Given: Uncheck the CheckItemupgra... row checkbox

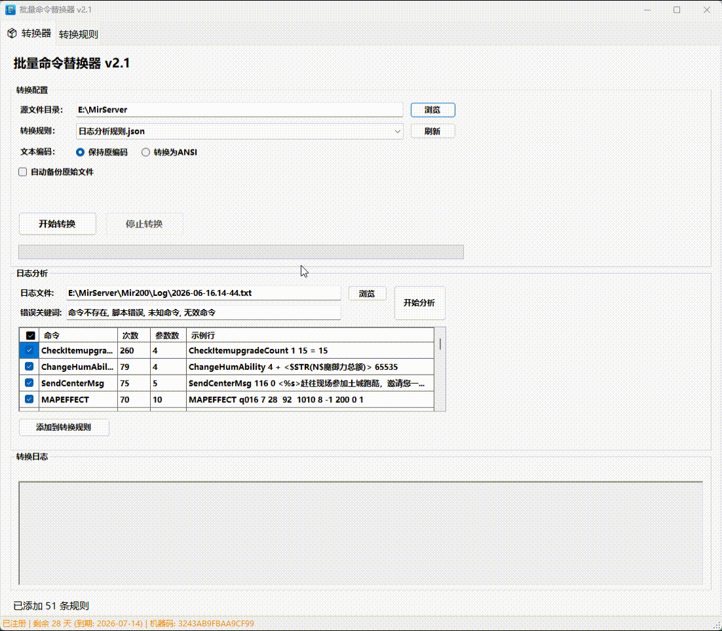Looking at the screenshot, I should (29, 350).
